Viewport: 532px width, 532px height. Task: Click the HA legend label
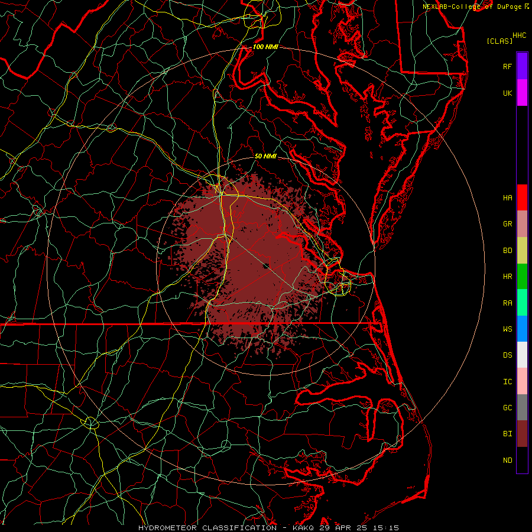(507, 197)
